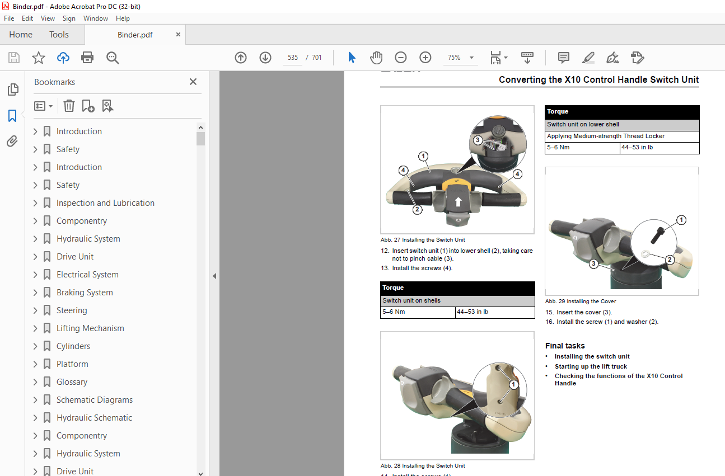The image size is (725, 476).
Task: Select the first Hydraulic System bookmark
Action: 88,239
